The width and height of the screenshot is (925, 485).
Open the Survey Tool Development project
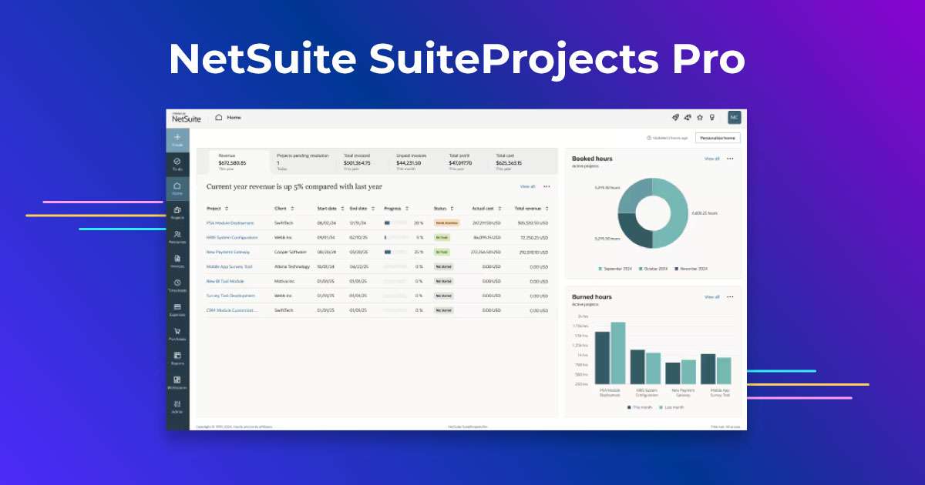coord(230,296)
